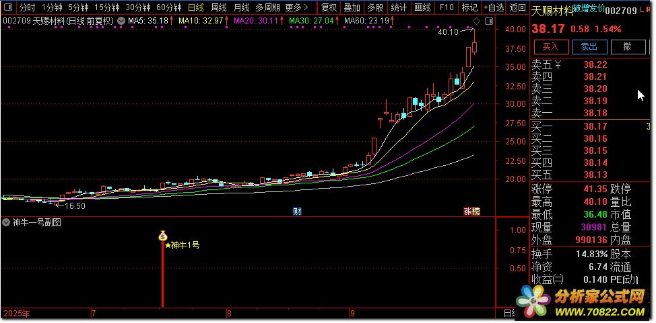Click the panel toggle icon at top-left
The width and height of the screenshot is (656, 323).
click(7, 8)
